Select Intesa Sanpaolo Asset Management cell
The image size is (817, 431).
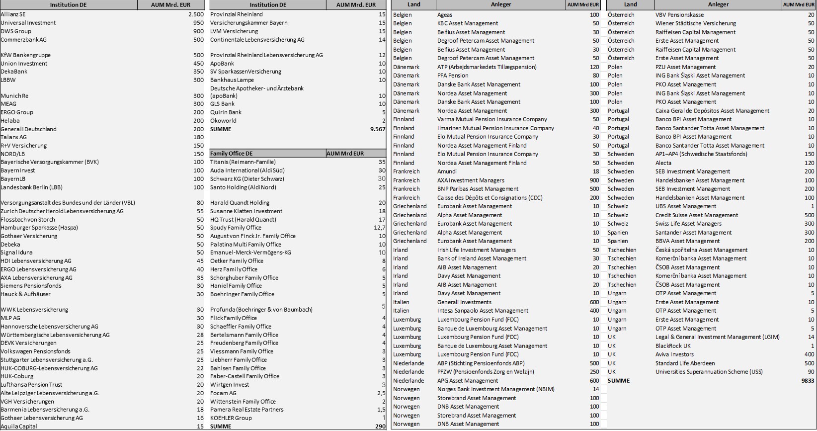click(483, 311)
